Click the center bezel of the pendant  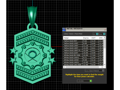click(x=32, y=54)
